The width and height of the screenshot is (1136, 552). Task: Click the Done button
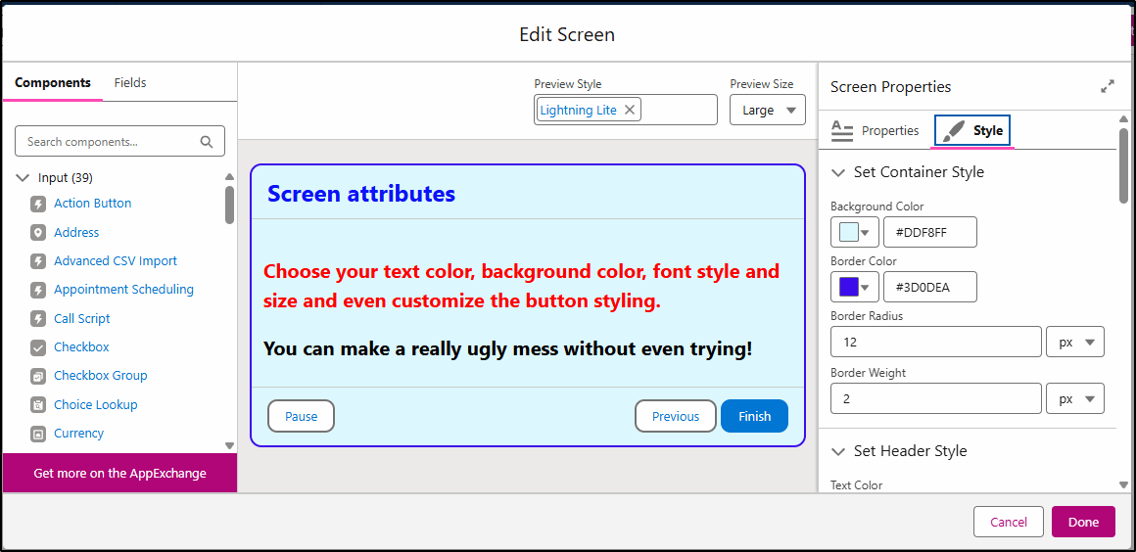coord(1083,522)
